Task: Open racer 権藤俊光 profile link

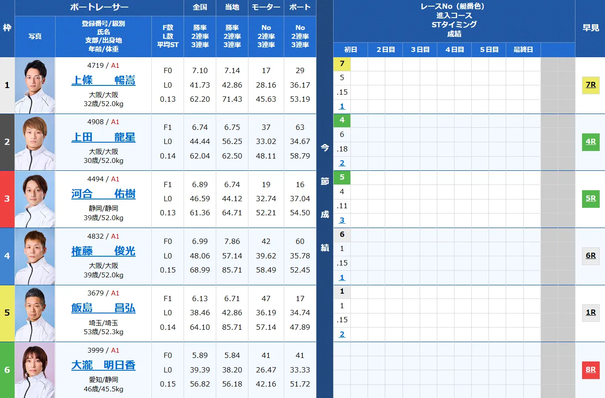Action: point(103,251)
